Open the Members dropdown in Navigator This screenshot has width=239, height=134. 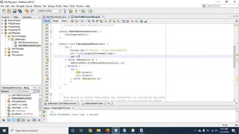pyautogui.click(x=10, y=92)
